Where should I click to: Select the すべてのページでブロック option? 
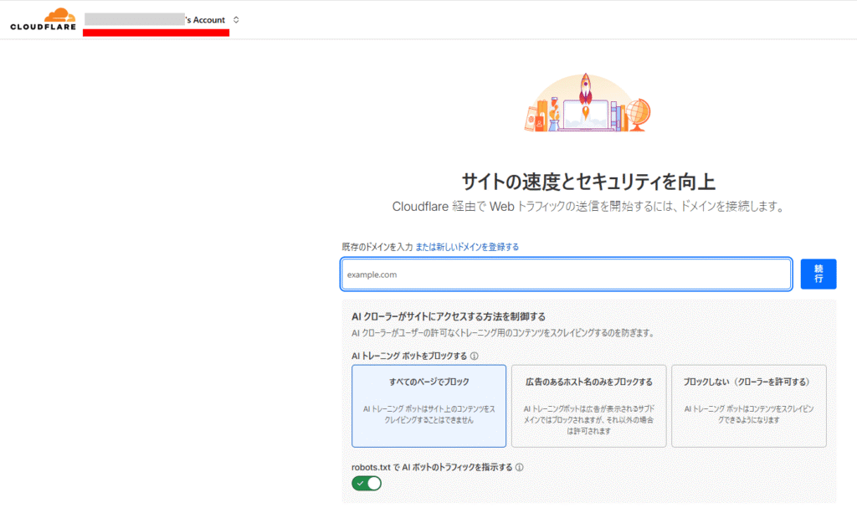click(428, 406)
